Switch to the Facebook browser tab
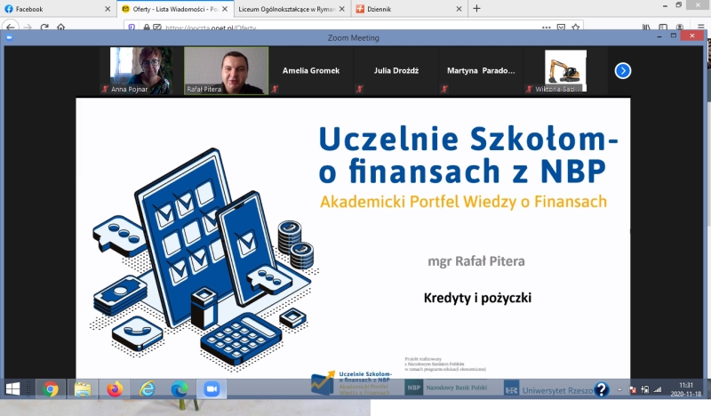The height and width of the screenshot is (416, 711). 53,9
